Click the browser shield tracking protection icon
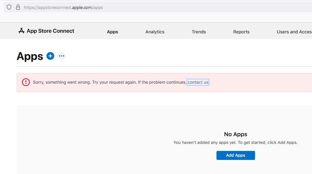Viewport: 312px width, 174px height. pyautogui.click(x=9, y=7)
